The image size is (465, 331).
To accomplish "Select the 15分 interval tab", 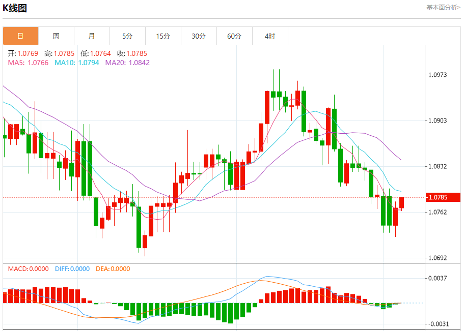I will pos(163,36).
